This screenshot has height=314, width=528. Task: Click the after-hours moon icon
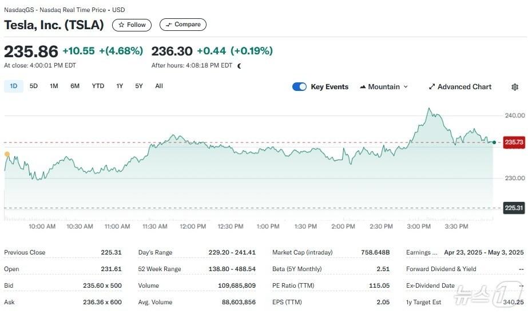point(239,66)
